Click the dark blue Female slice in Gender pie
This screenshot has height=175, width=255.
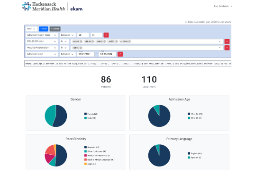pos(61,116)
